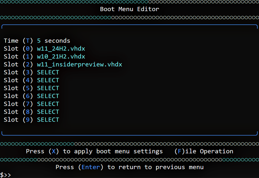Click SELECT next to Slot (5)
This screenshot has width=259, height=178.
[48, 88]
